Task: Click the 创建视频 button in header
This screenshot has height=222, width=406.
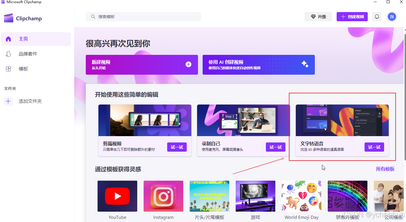Action: pos(352,17)
